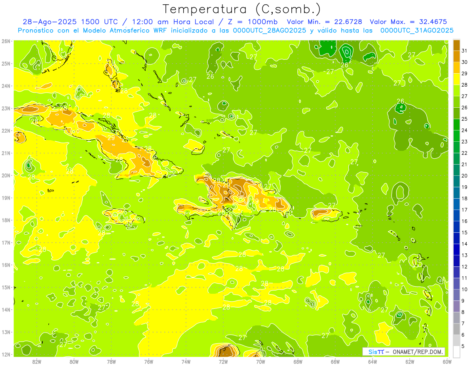Click 'Valor Max. = 32.4675' in header

coord(408,22)
